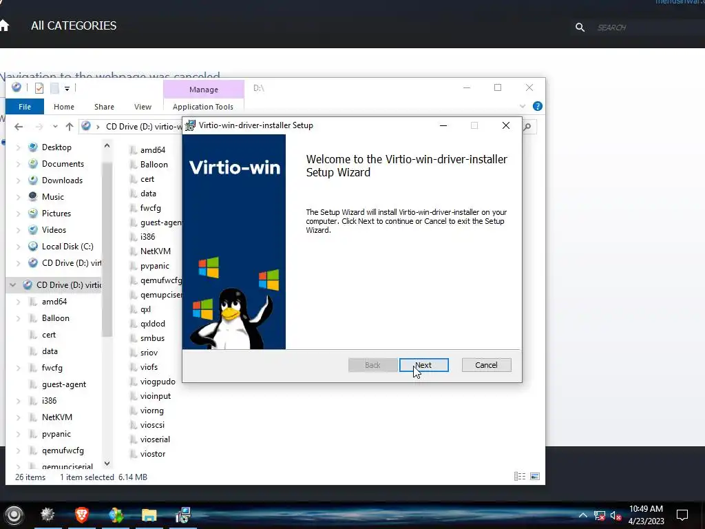This screenshot has height=529, width=705.
Task: Open the View ribbon tab
Action: click(143, 107)
